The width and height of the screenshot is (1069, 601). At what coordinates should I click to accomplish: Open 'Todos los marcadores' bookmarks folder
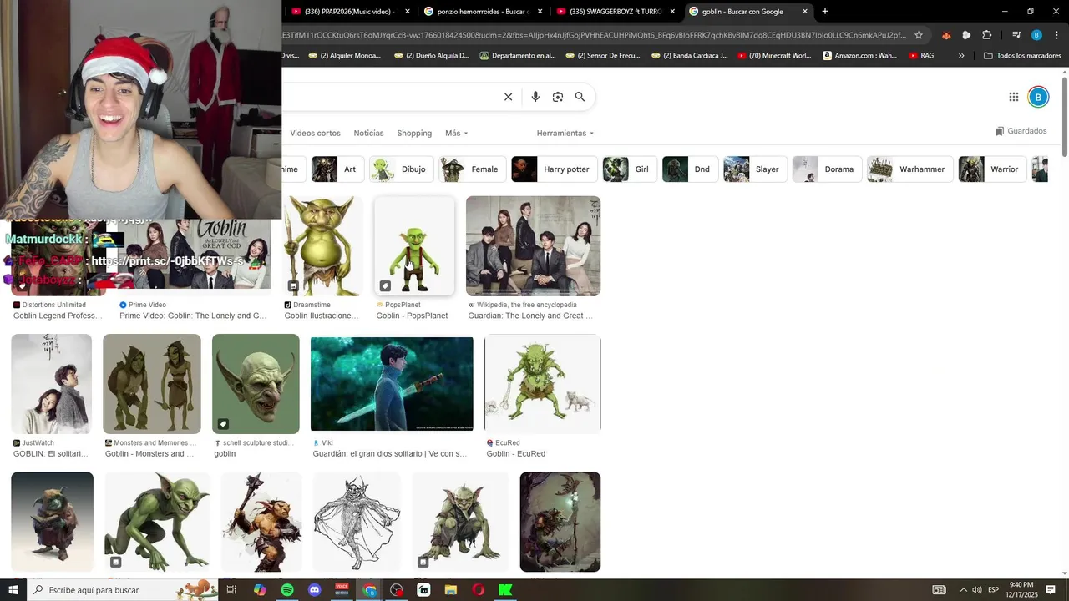click(x=1022, y=56)
